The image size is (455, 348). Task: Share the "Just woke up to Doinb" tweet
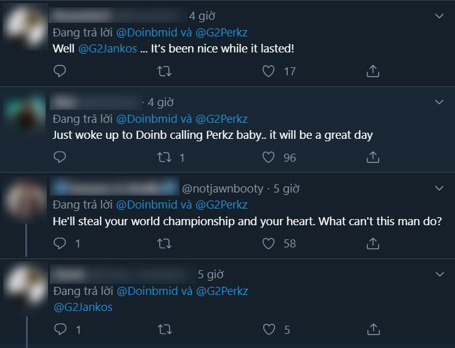373,157
